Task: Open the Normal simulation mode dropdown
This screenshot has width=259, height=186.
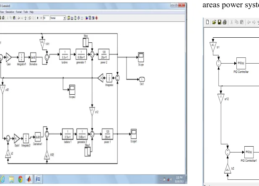Action: 58,18
